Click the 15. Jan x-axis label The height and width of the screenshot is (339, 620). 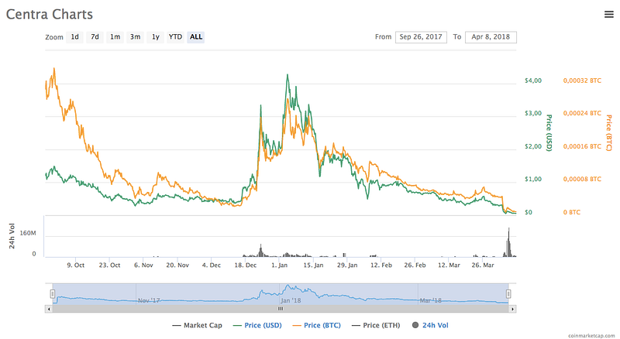point(313,265)
